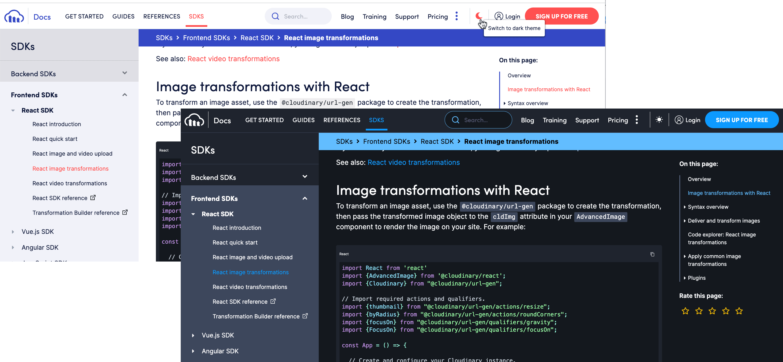Viewport: 783px width, 362px height.
Task: Switch to light theme via sun icon
Action: click(659, 120)
